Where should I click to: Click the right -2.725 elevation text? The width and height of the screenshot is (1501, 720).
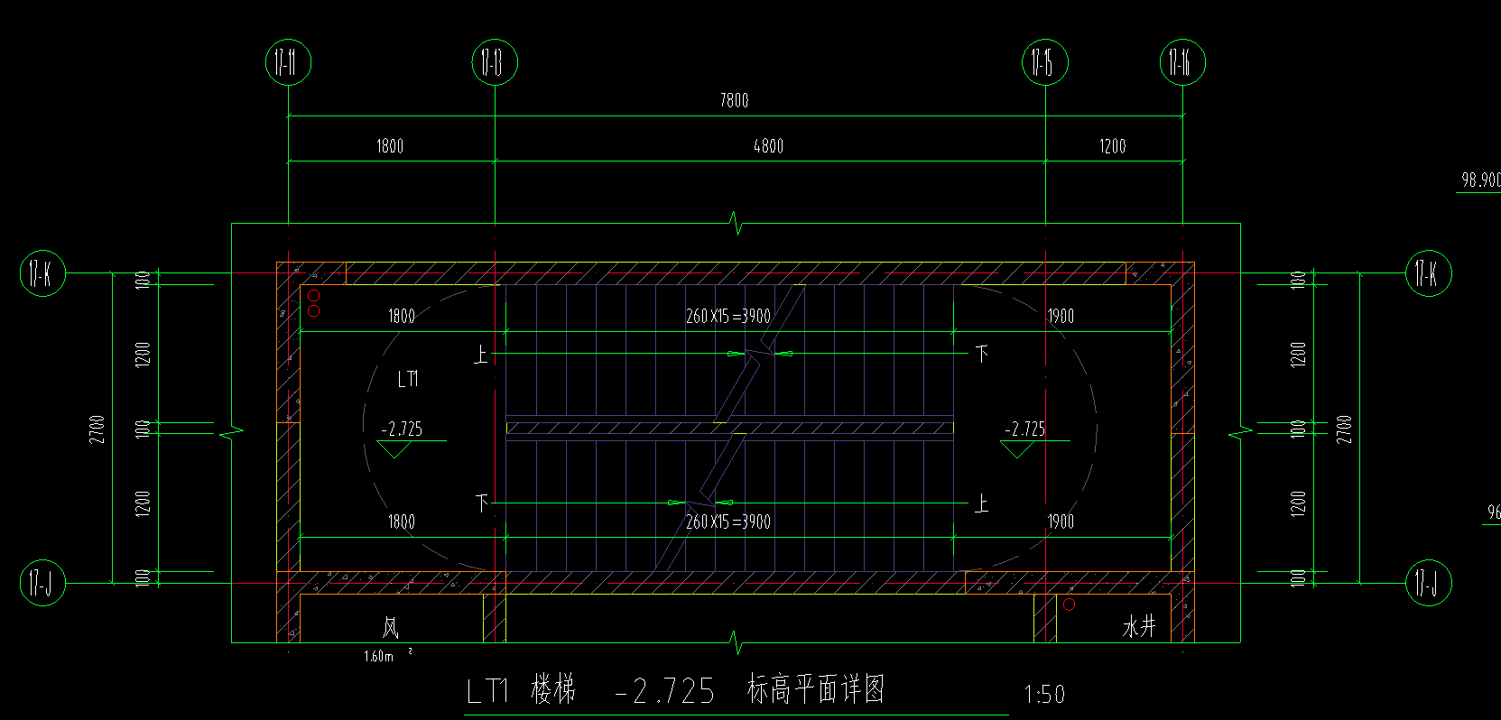pyautogui.click(x=1024, y=429)
